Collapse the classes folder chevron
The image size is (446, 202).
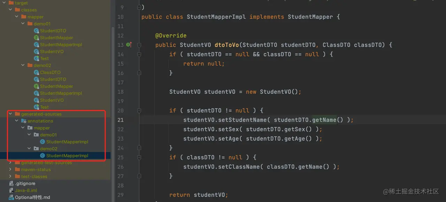pos(10,10)
